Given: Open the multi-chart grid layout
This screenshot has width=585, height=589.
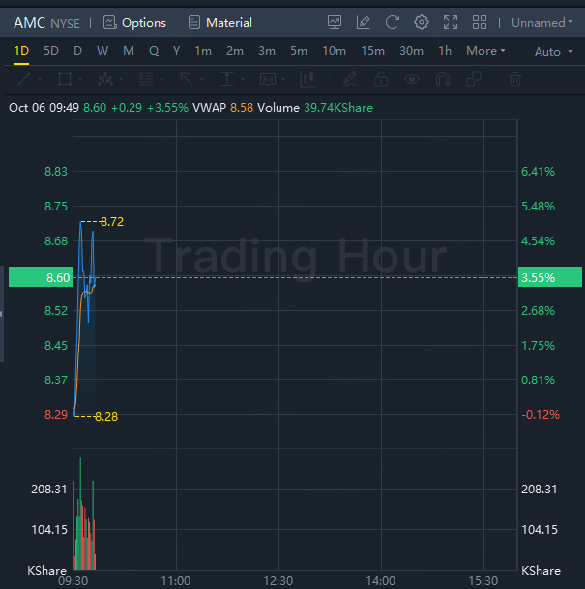Looking at the screenshot, I should (479, 22).
